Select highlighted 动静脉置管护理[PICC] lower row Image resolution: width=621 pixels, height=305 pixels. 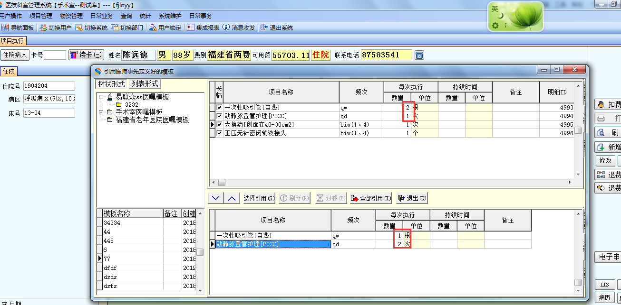(x=273, y=244)
